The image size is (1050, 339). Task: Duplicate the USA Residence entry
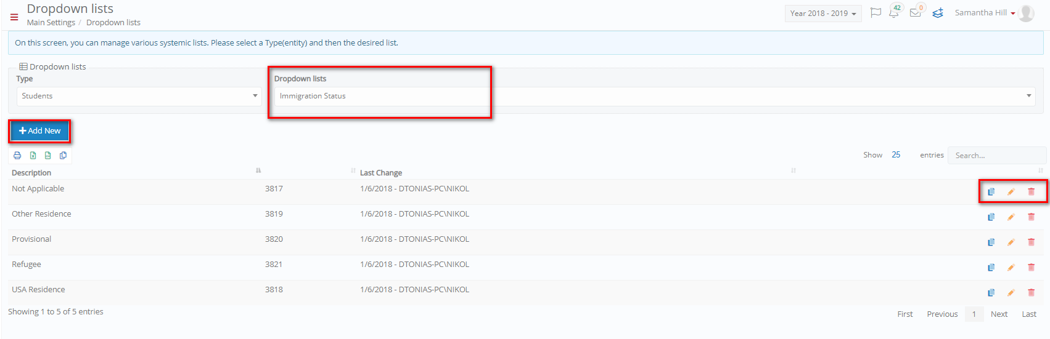[991, 293]
